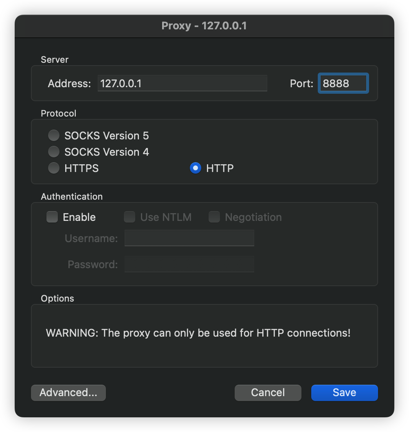409x432 pixels.
Task: Check the Negotiation checkbox
Action: [214, 217]
